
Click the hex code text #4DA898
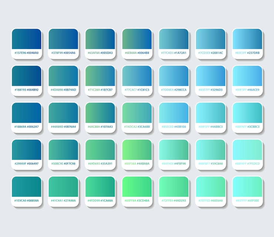(x=57, y=90)
